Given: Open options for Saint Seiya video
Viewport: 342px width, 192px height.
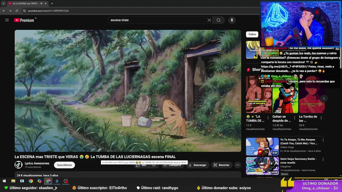Looking at the screenshot, I should coord(323,159).
